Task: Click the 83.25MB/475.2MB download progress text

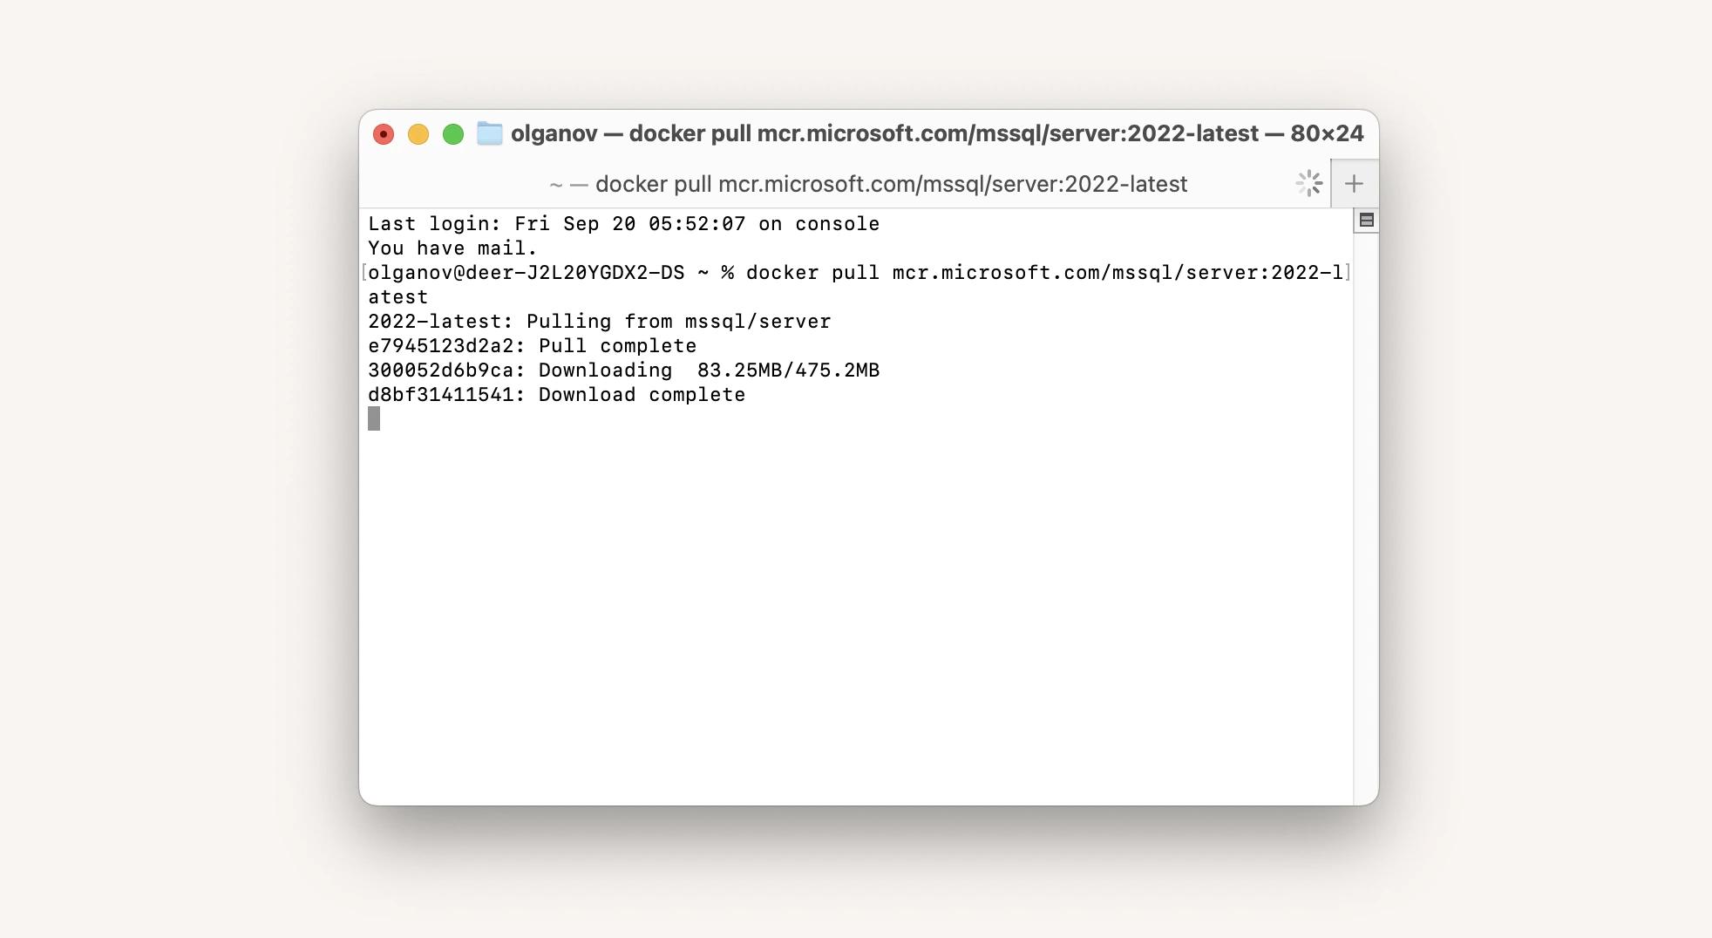Action: point(785,370)
